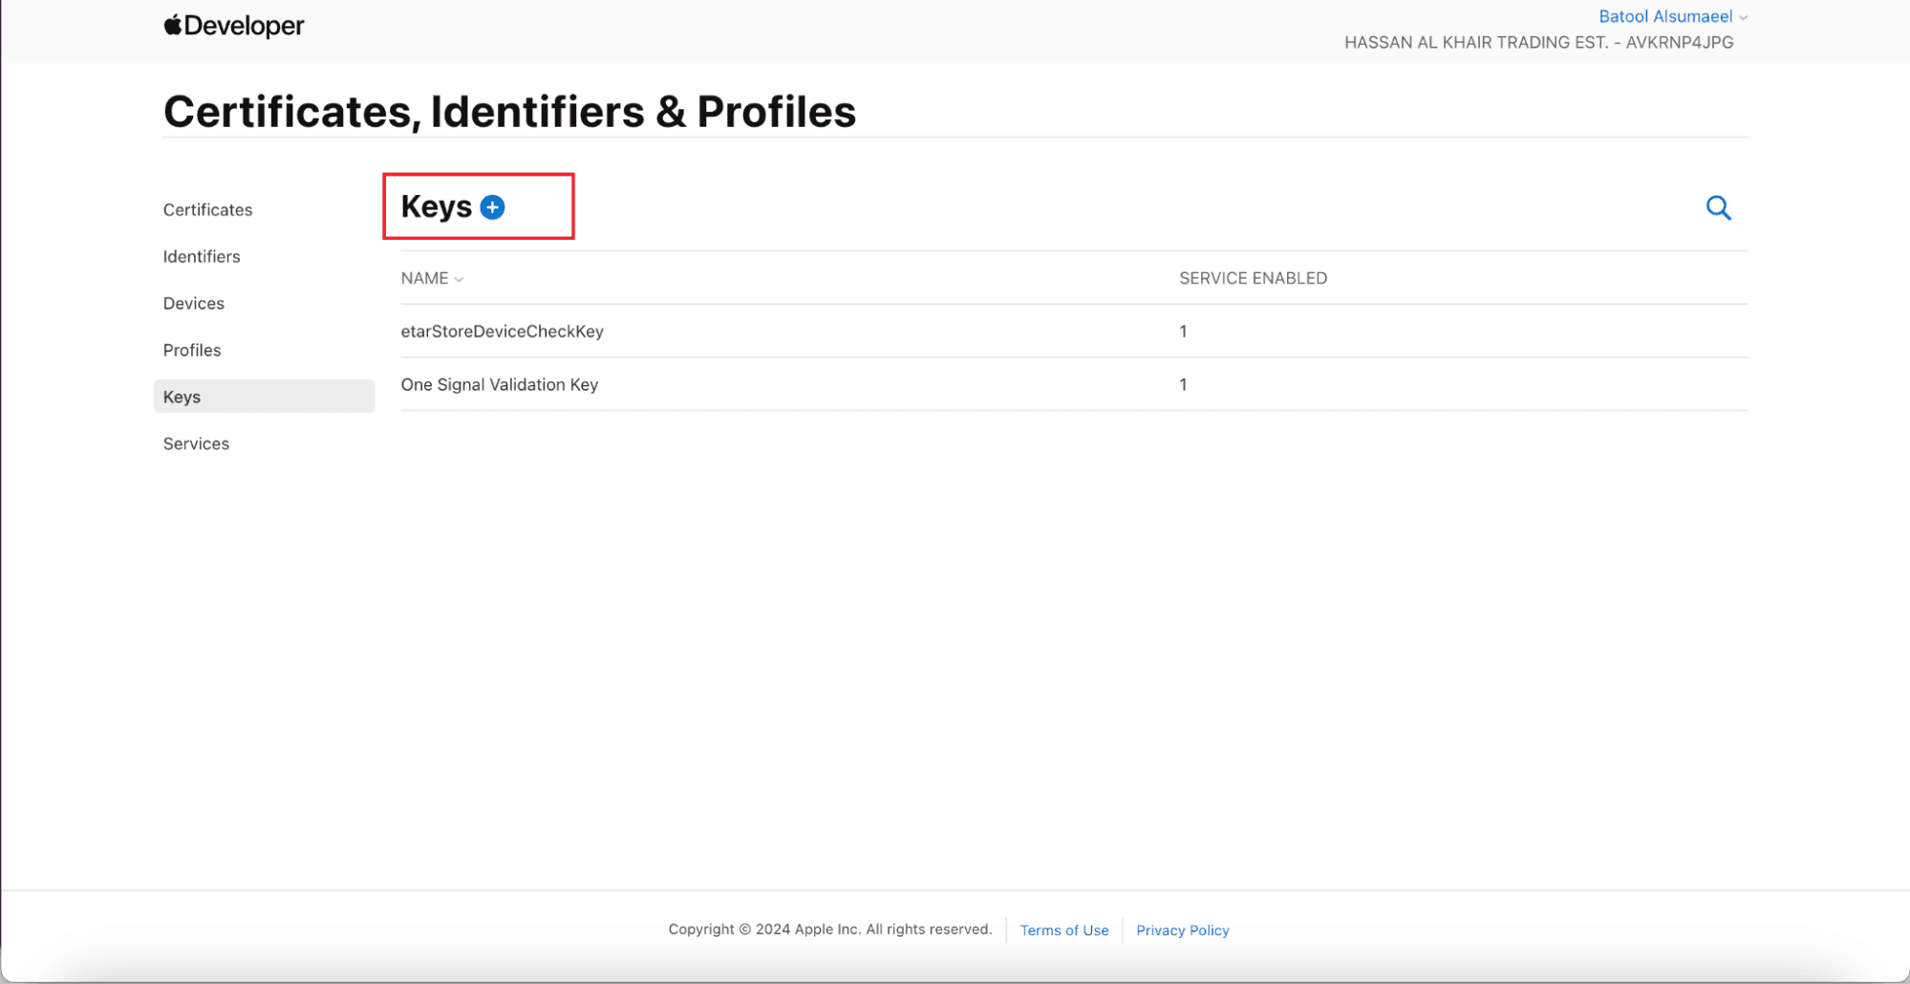Open Services from the sidebar
1910x984 pixels.
pos(196,444)
